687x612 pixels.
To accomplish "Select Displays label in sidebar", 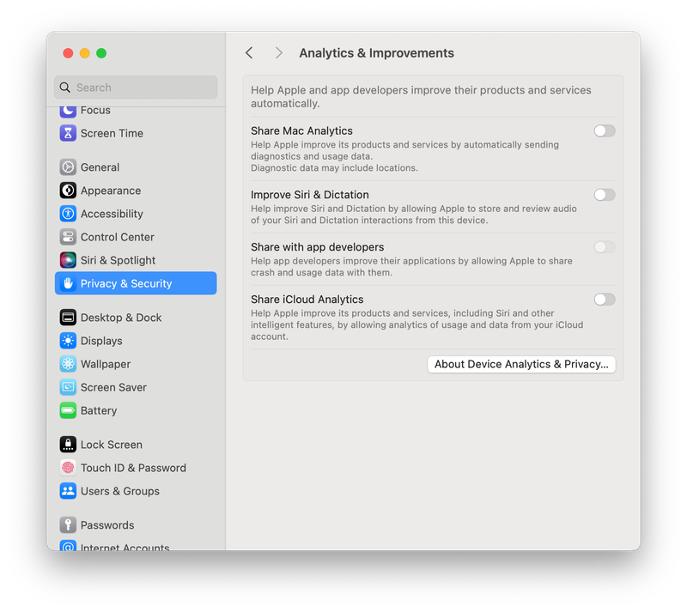I will (x=101, y=341).
